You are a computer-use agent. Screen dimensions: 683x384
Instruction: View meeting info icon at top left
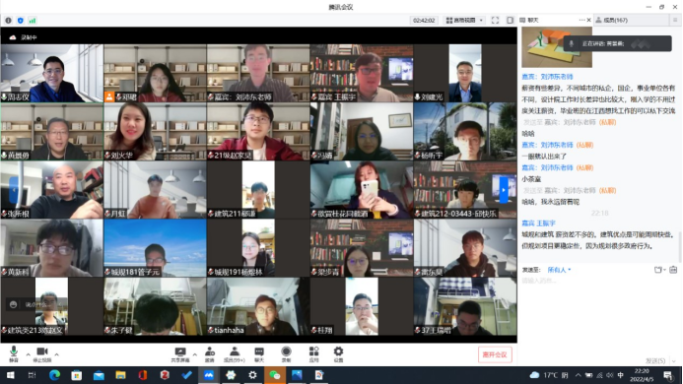[x=8, y=21]
